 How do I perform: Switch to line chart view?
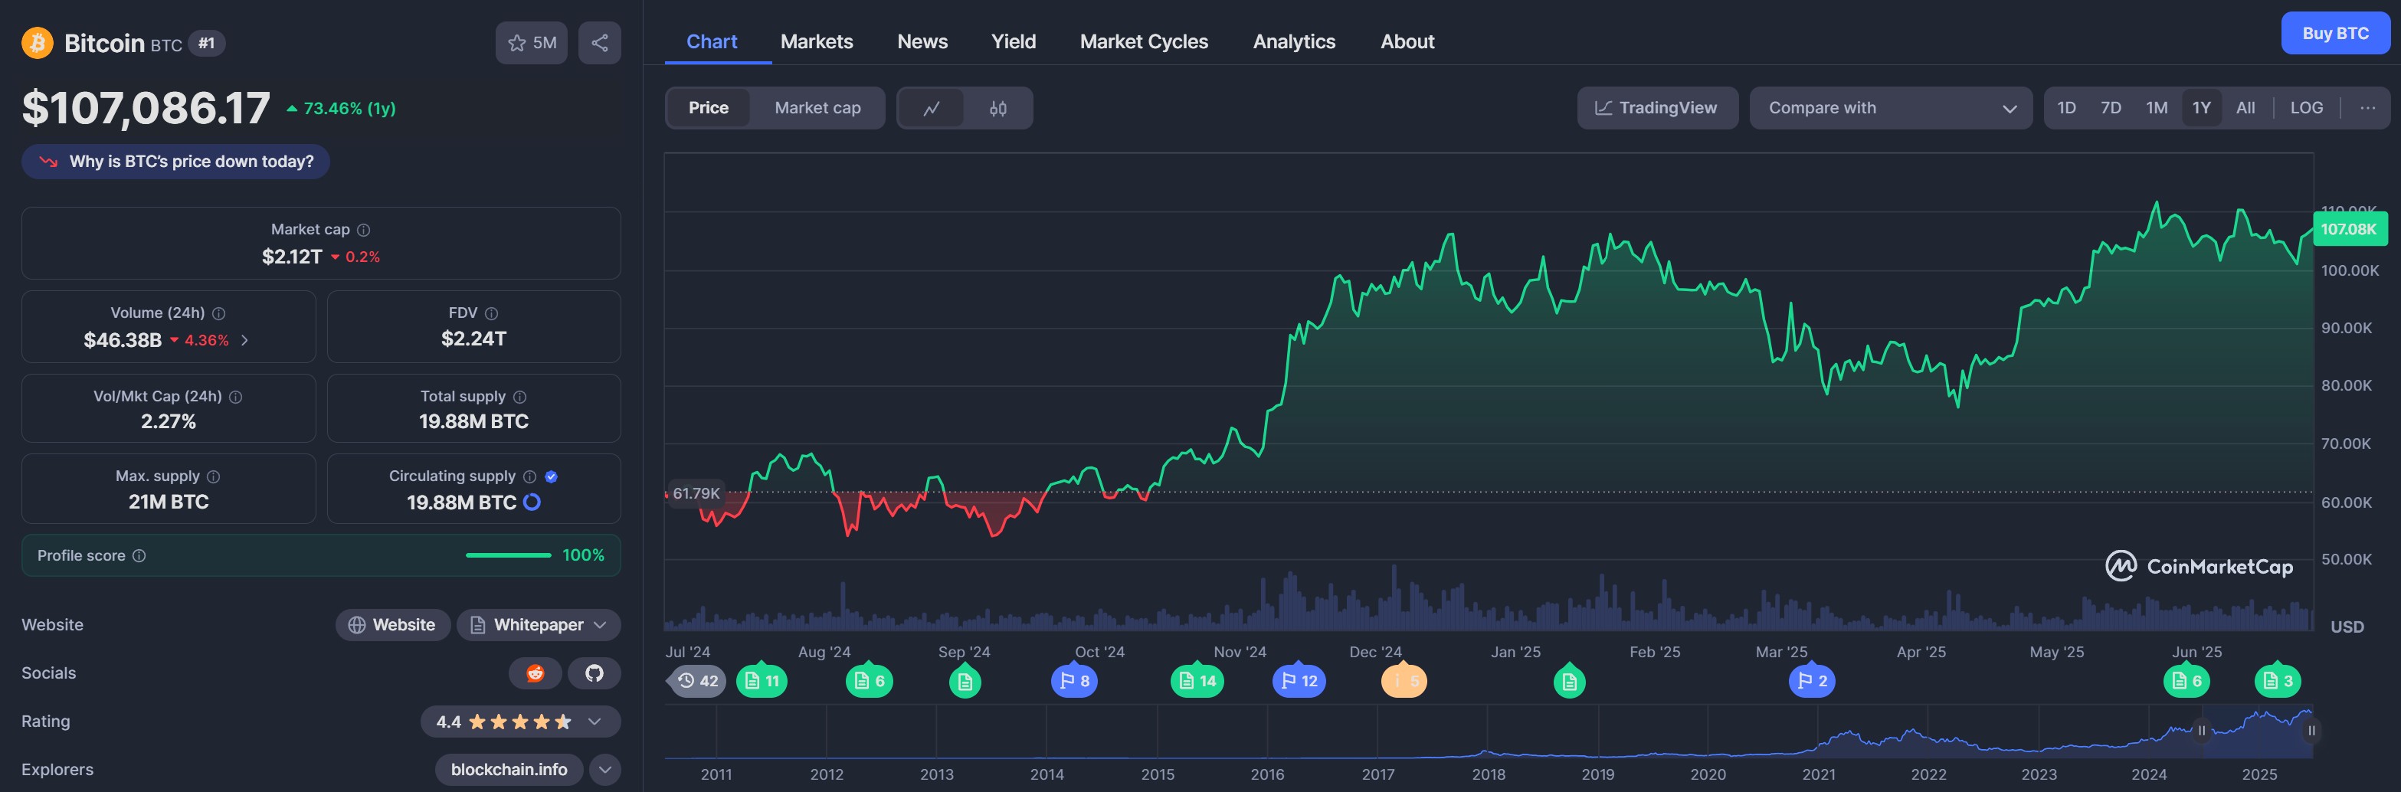[x=931, y=108]
